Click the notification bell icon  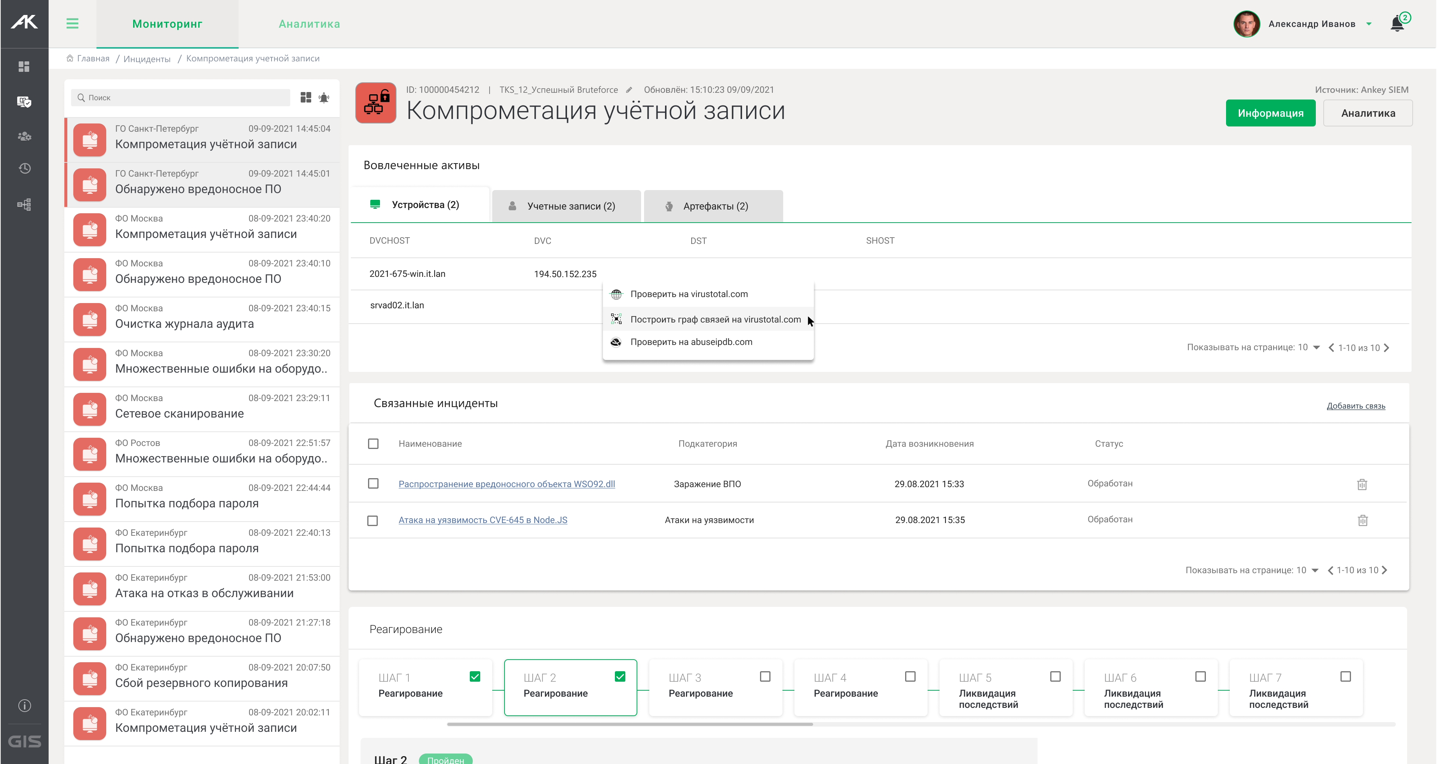(1397, 24)
